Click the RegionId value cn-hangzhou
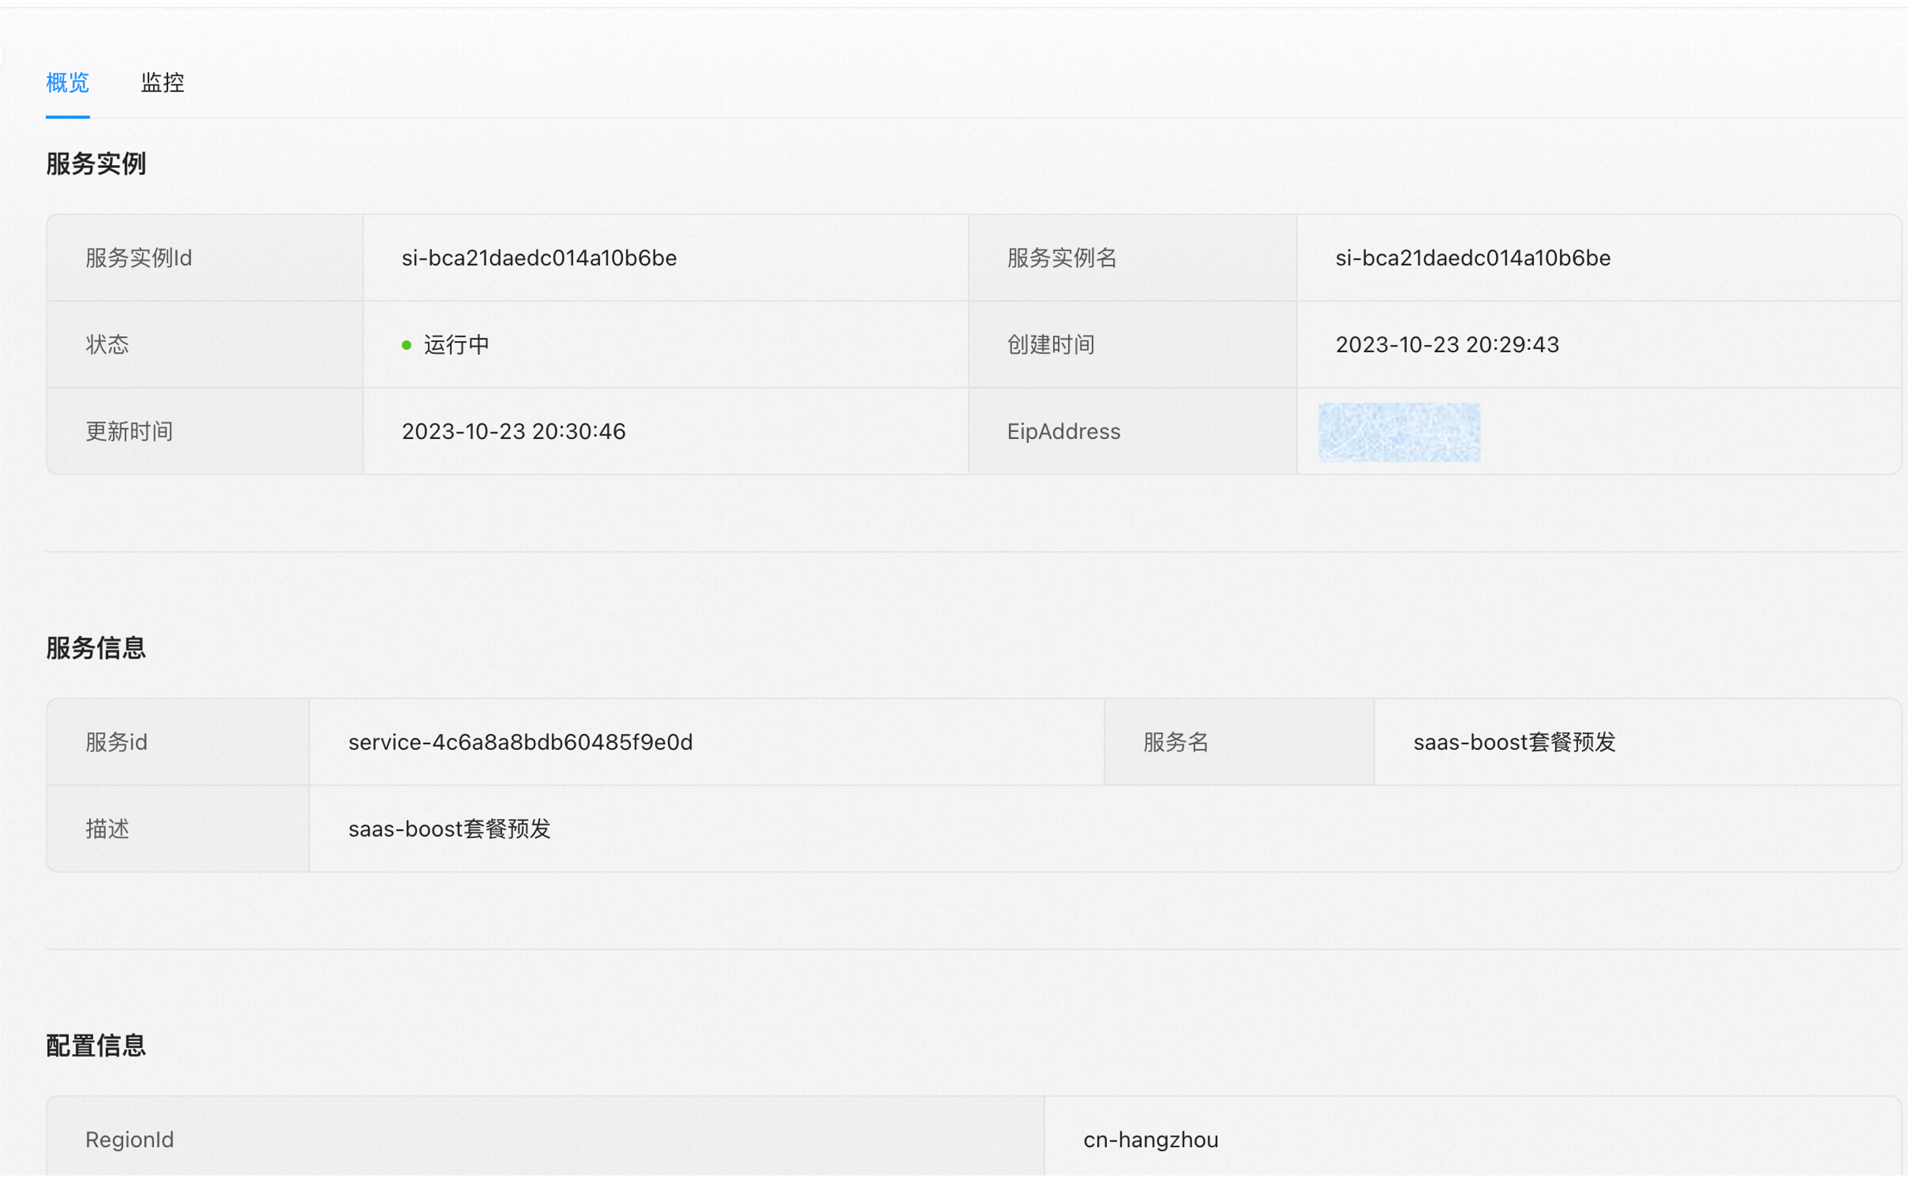Screen dimensions: 1910x1177 (1150, 1140)
